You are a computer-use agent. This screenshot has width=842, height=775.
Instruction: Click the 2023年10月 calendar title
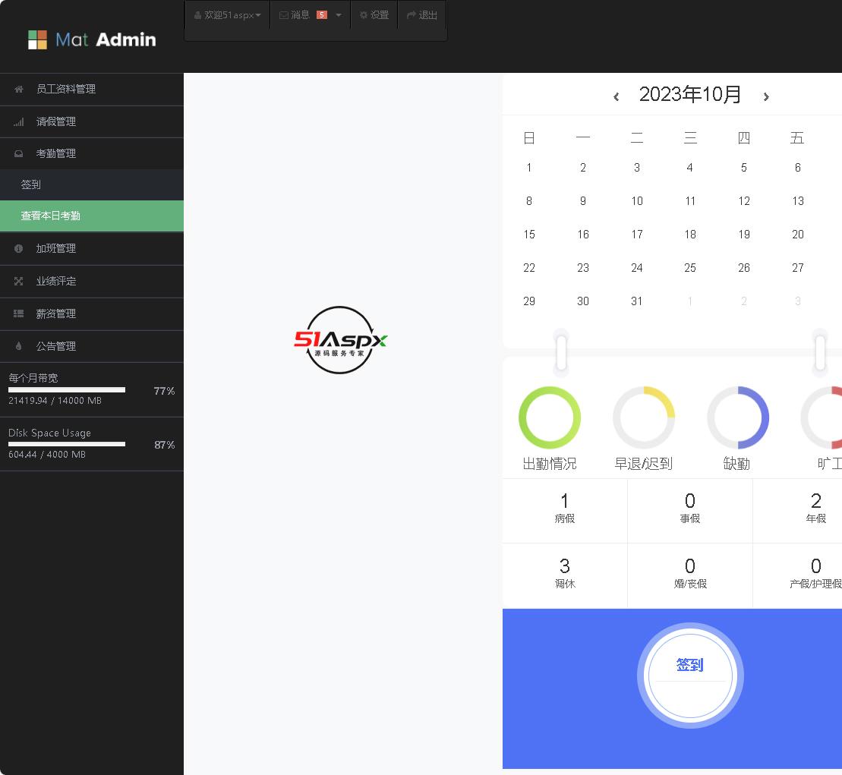click(690, 94)
